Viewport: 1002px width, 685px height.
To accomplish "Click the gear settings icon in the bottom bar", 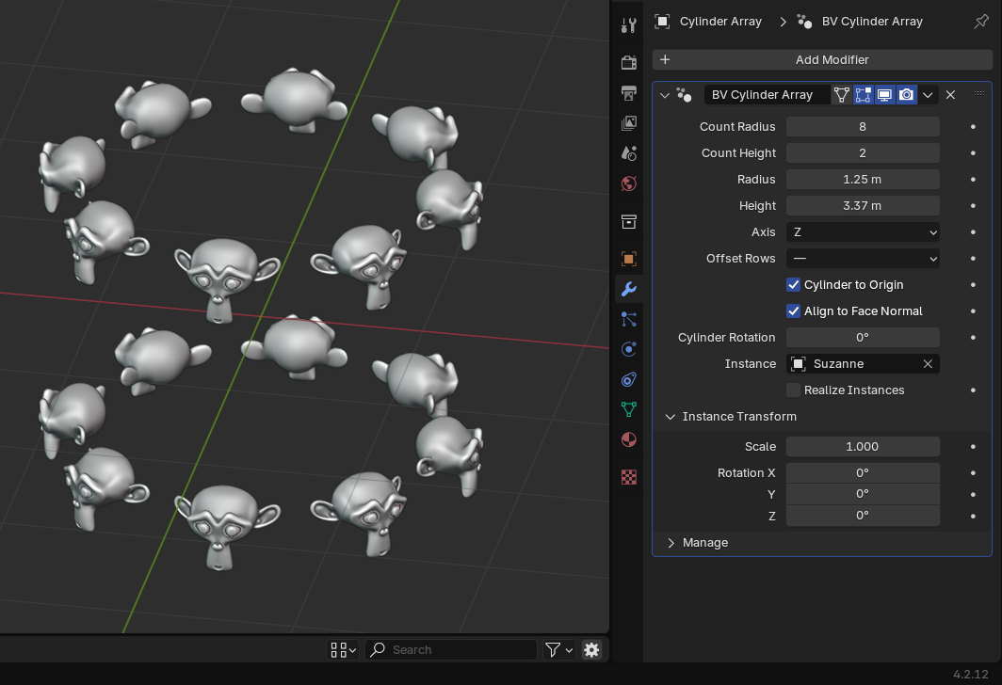I will click(591, 650).
